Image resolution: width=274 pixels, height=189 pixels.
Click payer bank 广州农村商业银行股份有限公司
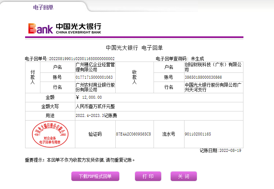tap(95, 87)
